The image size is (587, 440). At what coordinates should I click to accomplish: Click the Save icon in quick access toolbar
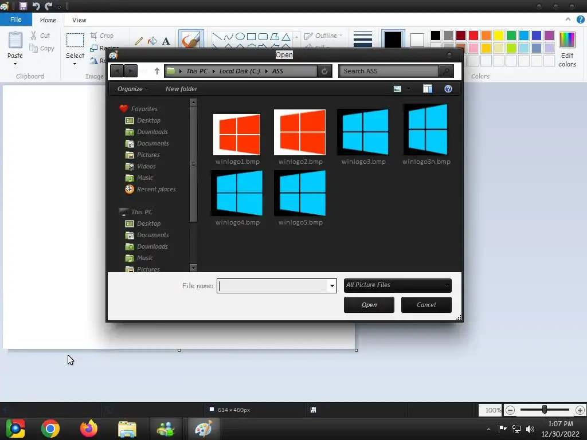pos(23,6)
